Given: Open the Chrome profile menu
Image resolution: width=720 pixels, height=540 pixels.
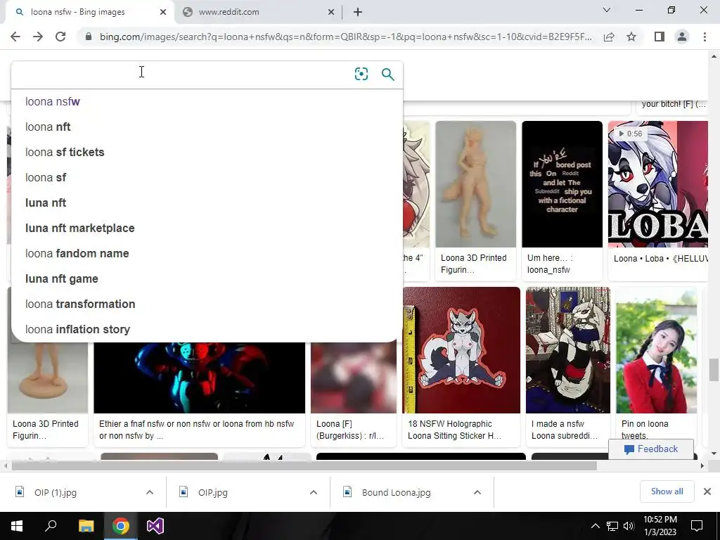Looking at the screenshot, I should tap(682, 37).
